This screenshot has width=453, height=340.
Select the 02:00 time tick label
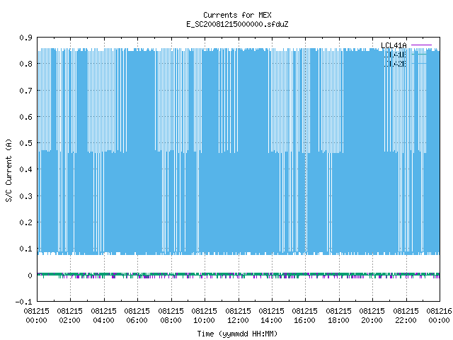[x=69, y=316]
